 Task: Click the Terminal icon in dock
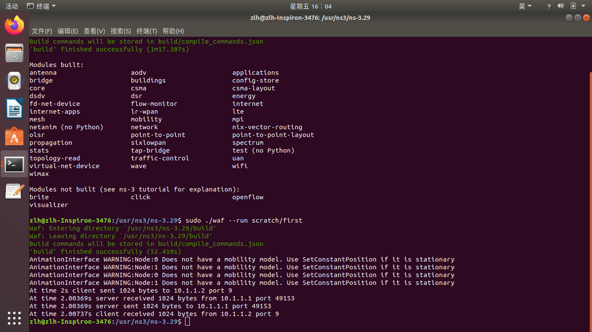tap(14, 164)
